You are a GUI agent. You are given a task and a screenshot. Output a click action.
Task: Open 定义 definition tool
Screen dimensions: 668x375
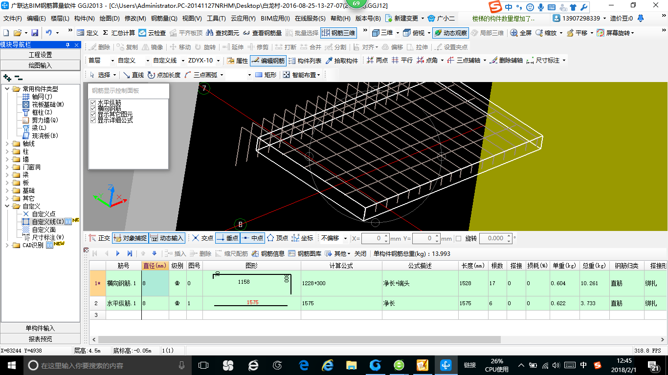point(88,33)
